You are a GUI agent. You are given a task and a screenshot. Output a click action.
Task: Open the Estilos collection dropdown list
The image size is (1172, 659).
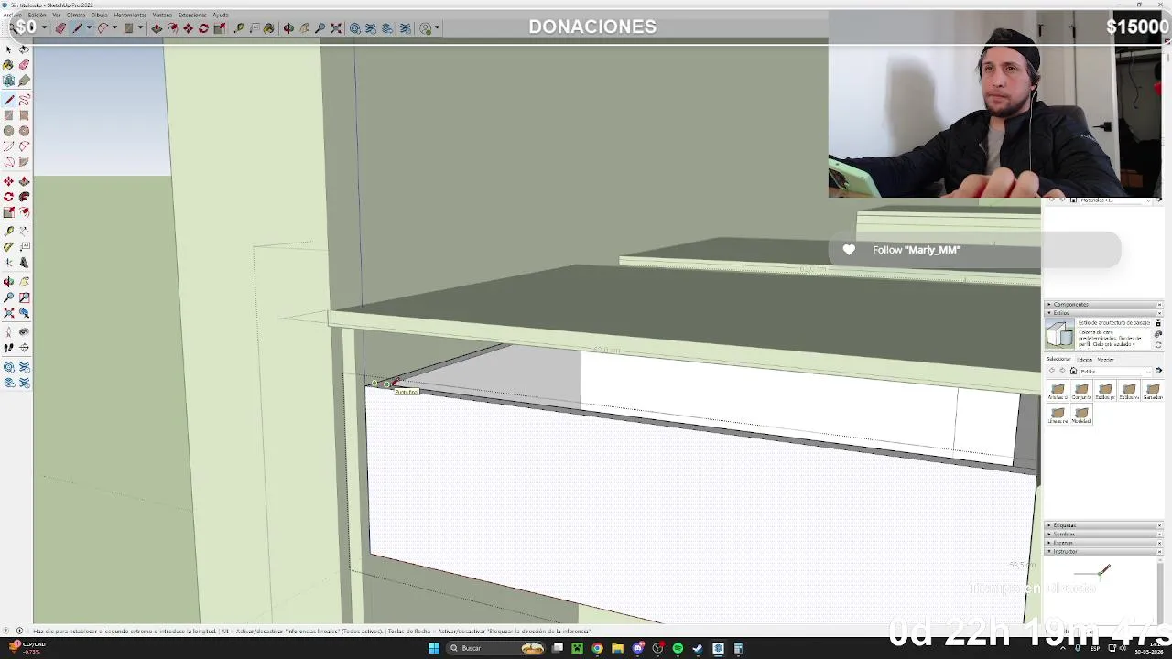pos(1148,372)
